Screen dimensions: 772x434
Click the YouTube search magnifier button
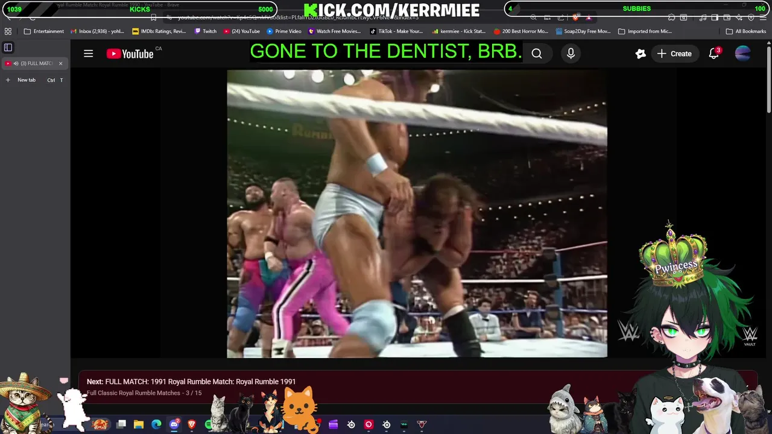click(537, 54)
